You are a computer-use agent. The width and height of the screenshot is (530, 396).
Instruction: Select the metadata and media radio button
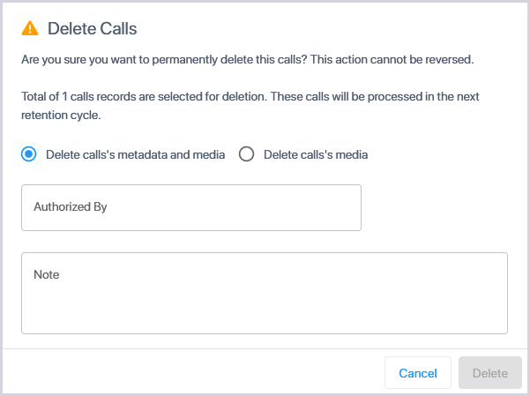[x=29, y=154]
